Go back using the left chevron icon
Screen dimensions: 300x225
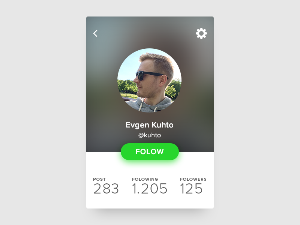point(95,33)
